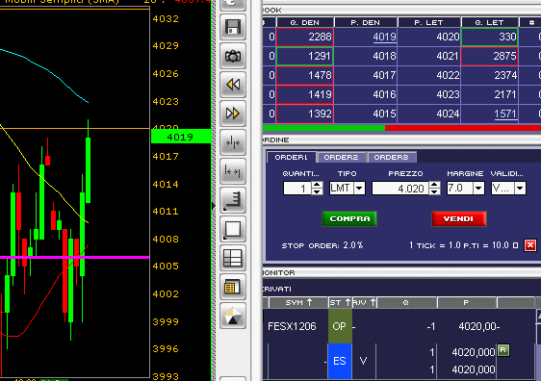Open the TIPO LMT dropdown

(x=359, y=189)
